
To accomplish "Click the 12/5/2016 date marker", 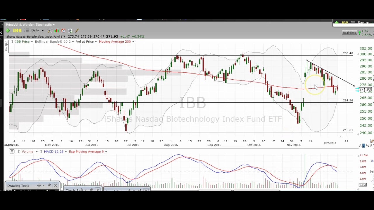I will click(x=330, y=143).
